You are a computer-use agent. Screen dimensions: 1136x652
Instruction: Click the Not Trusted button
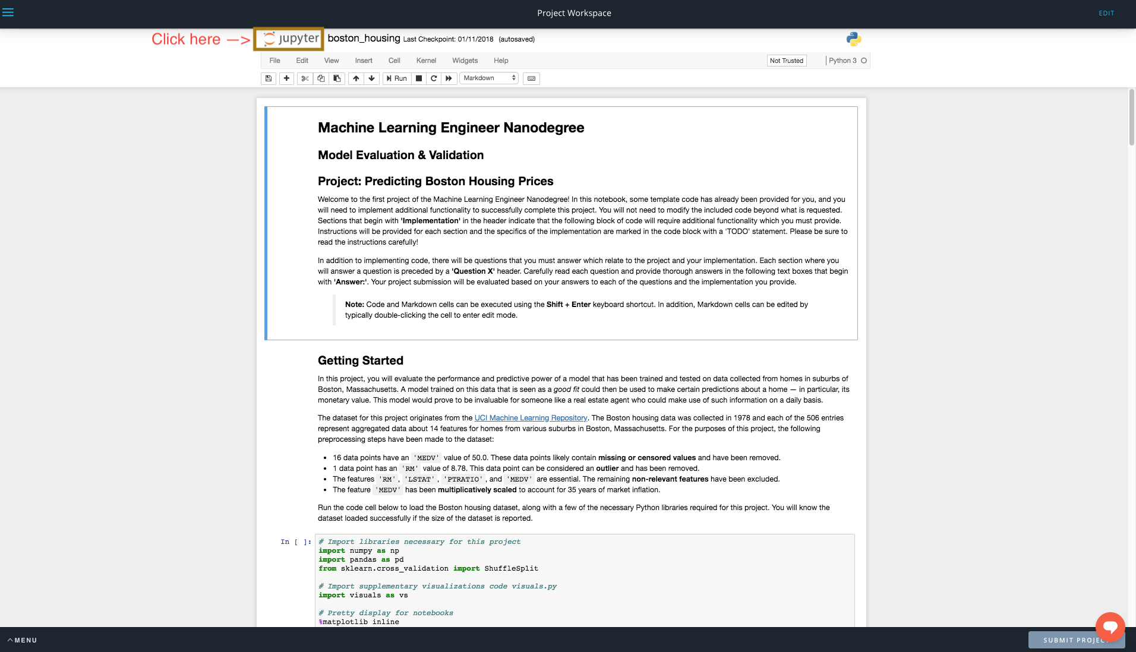[786, 61]
